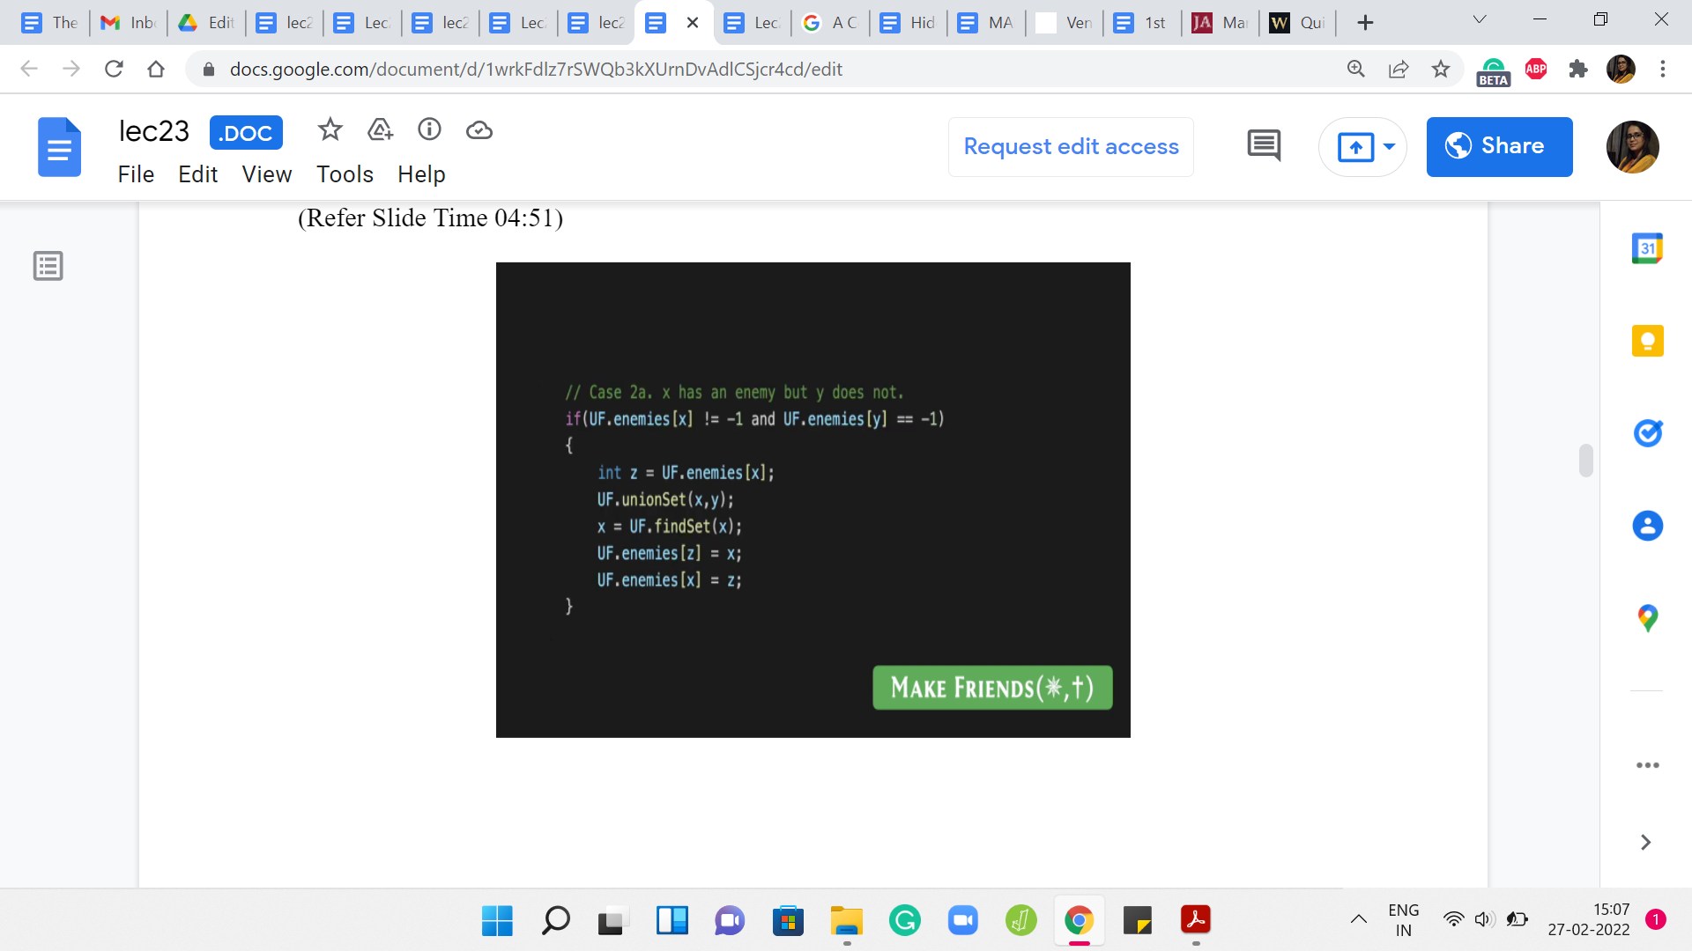Click Request edit access button
This screenshot has height=951, width=1692.
tap(1071, 146)
